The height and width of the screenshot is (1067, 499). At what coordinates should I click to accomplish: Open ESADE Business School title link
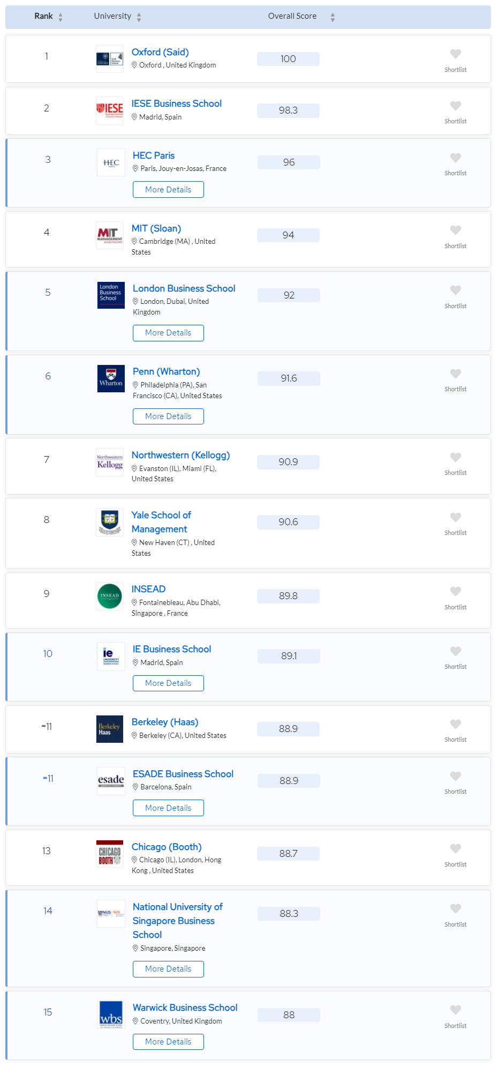pos(183,774)
